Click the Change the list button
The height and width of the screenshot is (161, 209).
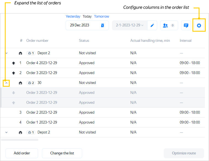click(62, 153)
